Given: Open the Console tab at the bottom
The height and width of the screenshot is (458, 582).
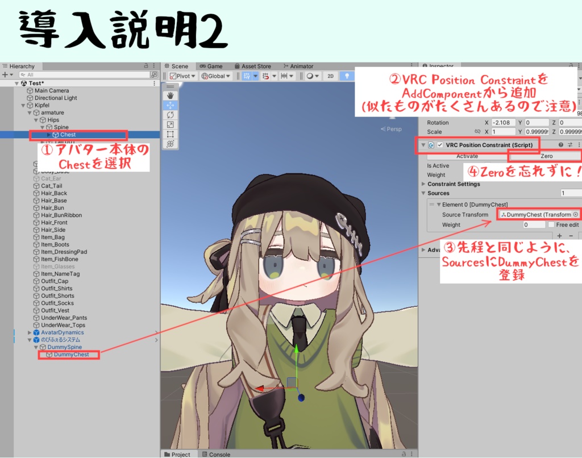Looking at the screenshot, I should (217, 455).
